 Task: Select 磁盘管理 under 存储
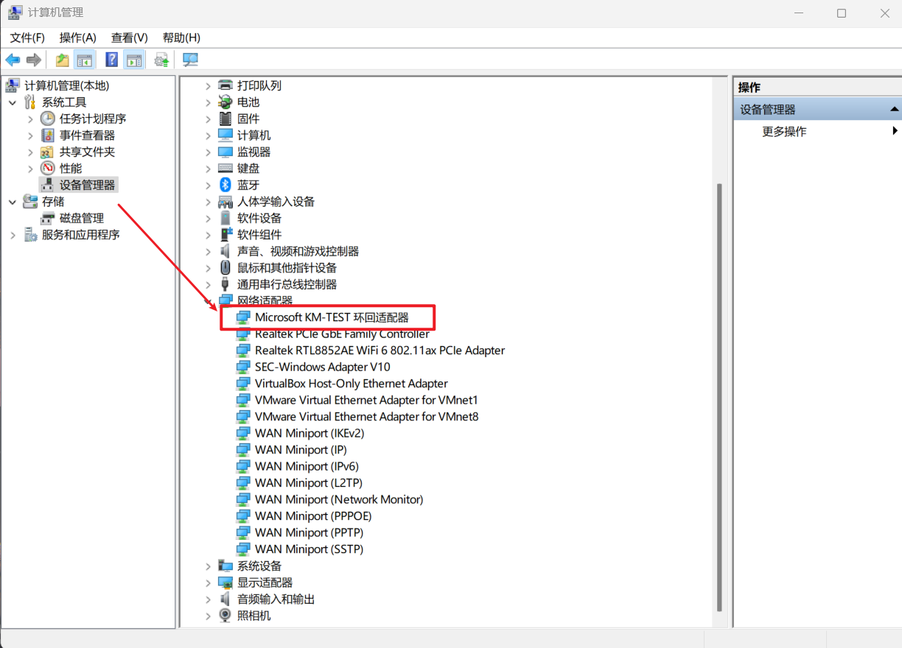click(82, 218)
